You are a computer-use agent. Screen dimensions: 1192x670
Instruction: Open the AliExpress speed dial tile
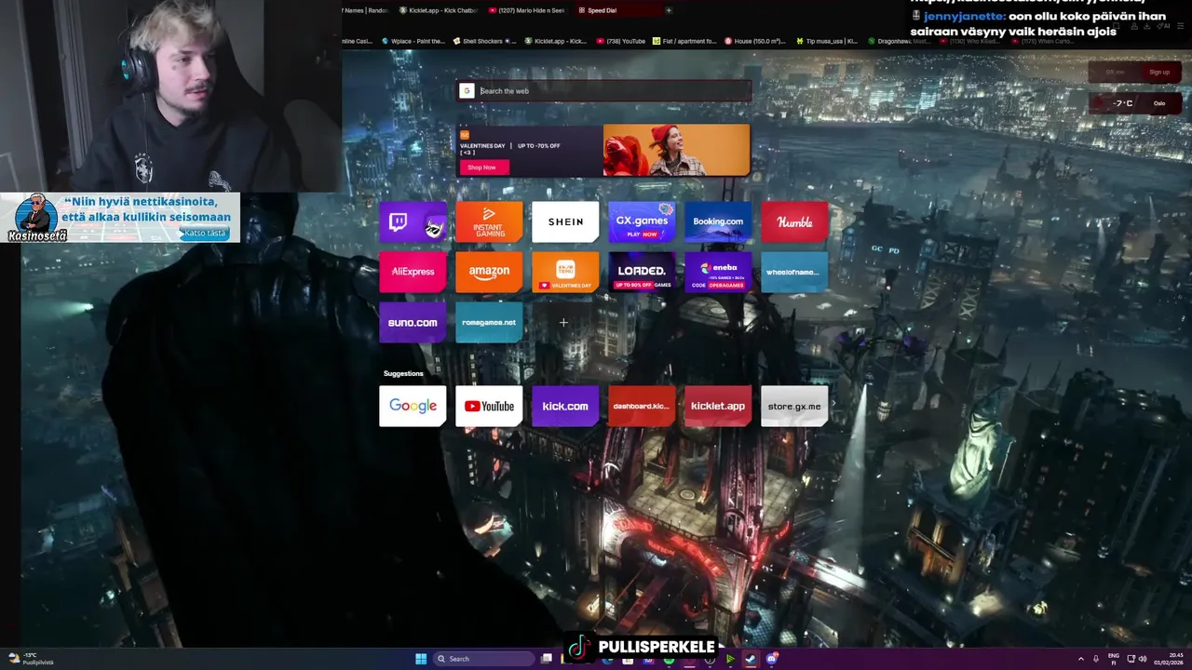413,272
